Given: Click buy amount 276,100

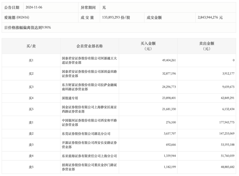Looking at the screenshot, I should coord(171,122).
